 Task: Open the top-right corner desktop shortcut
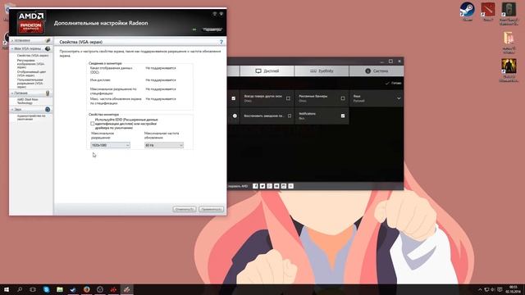tap(509, 13)
